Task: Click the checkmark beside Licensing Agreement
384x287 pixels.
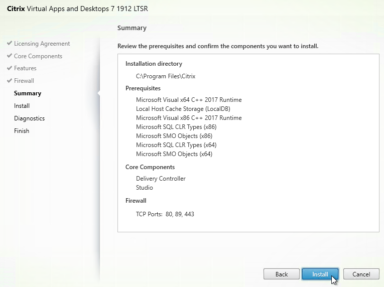Action: coord(10,43)
